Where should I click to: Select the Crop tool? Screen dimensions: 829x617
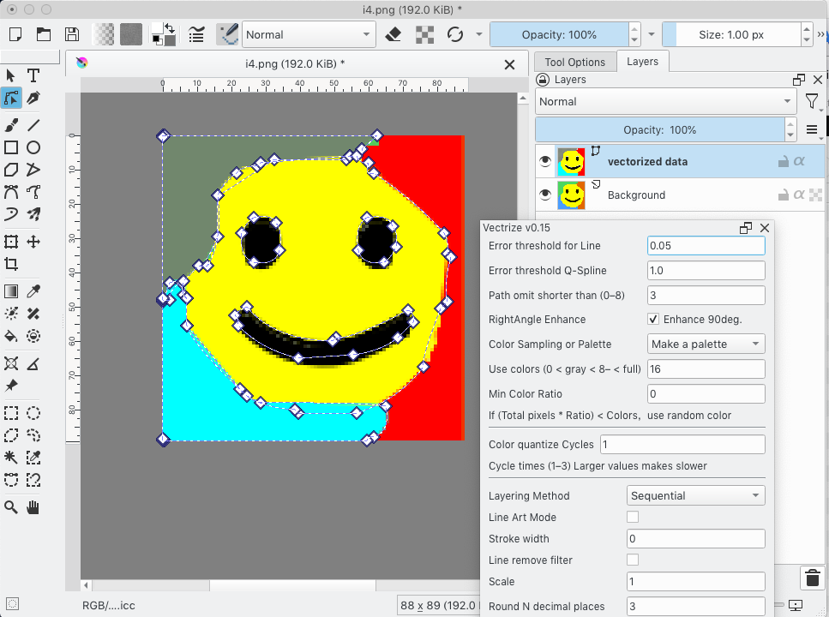click(11, 265)
